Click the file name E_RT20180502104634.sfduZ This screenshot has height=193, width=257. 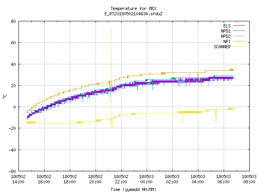click(133, 14)
